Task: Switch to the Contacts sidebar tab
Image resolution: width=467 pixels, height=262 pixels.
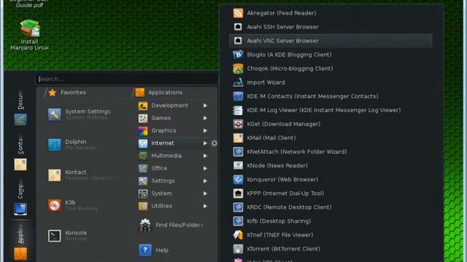Action: coord(20,153)
